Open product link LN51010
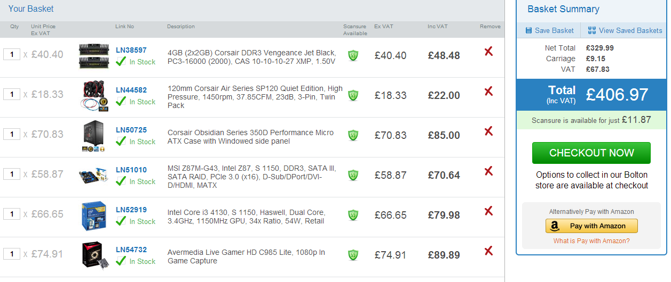671x282 pixels. [131, 170]
